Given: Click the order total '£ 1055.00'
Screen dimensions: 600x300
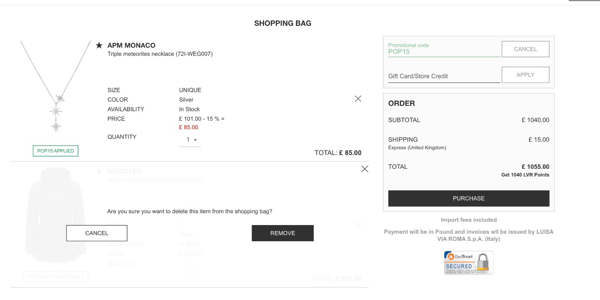Looking at the screenshot, I should pos(535,167).
